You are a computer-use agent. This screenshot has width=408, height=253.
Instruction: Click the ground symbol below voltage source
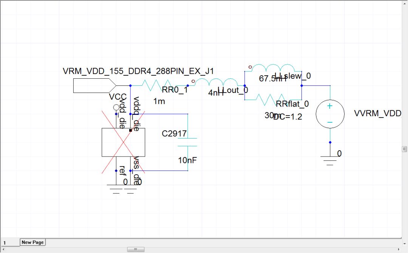[x=330, y=161]
